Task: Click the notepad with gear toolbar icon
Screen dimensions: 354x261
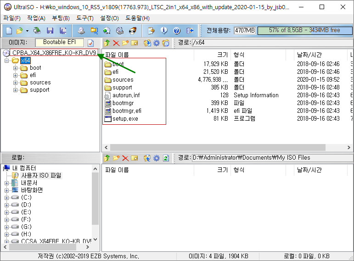Action: (151, 30)
